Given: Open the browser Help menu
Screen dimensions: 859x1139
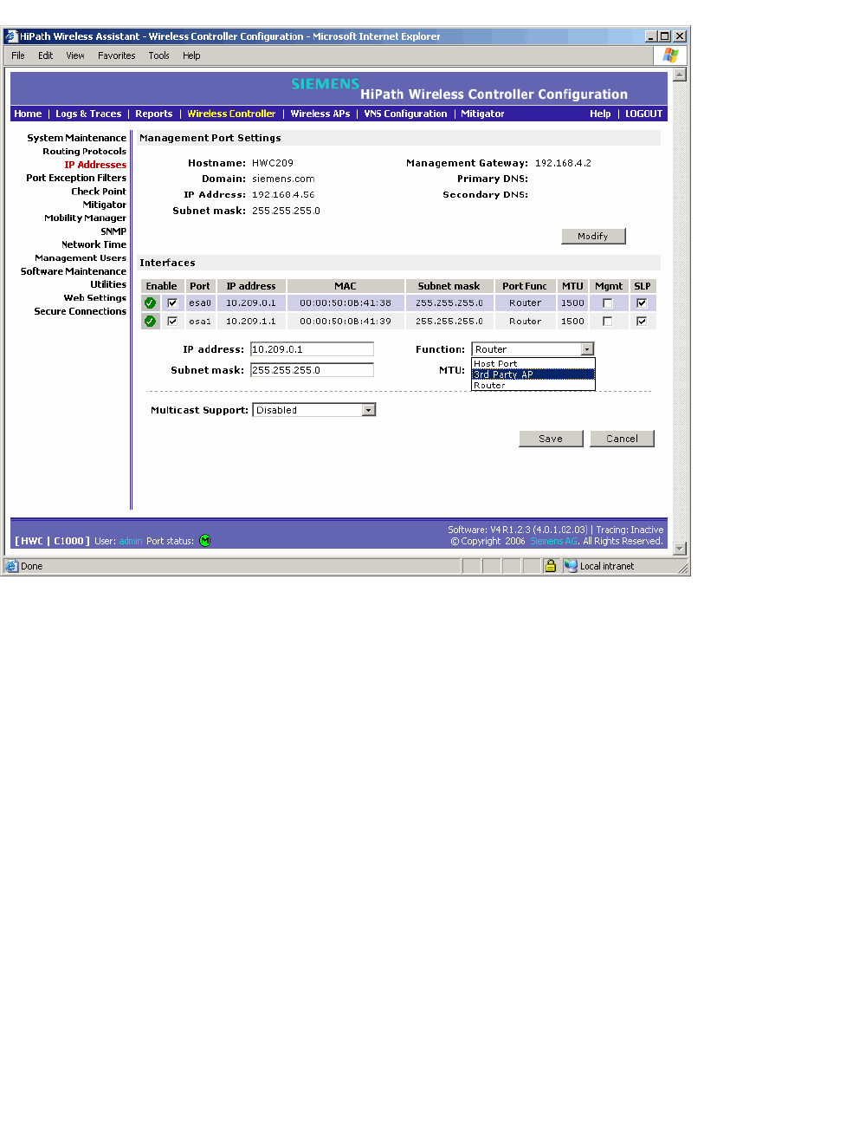Looking at the screenshot, I should (x=191, y=55).
